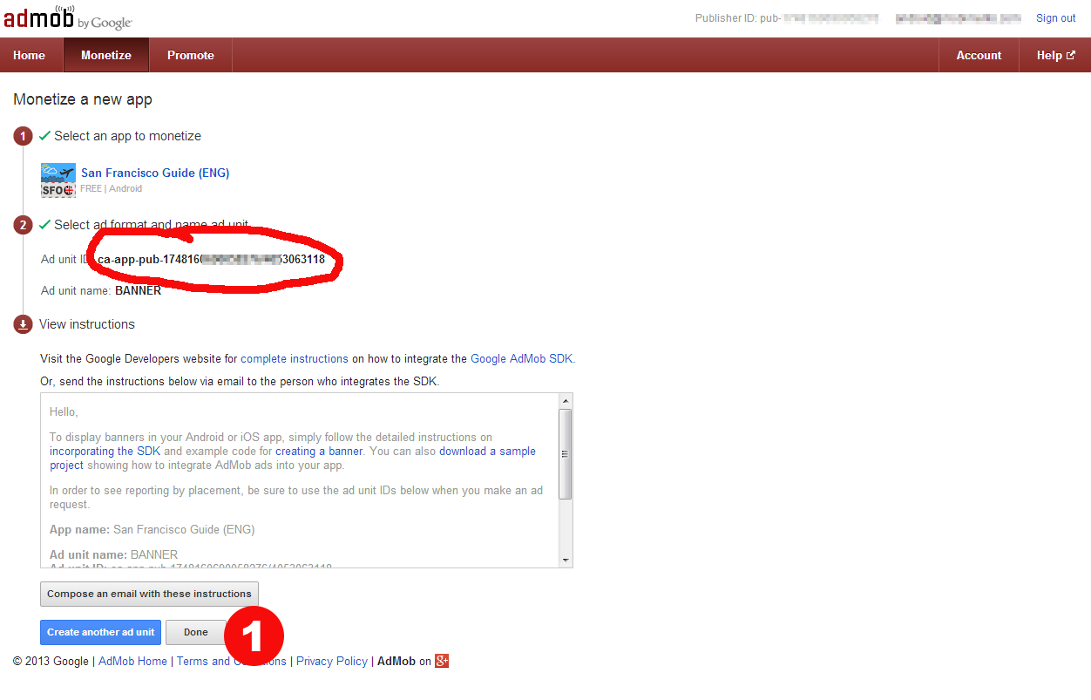Switch to the Monetize tab
The image size is (1091, 700).
(106, 55)
